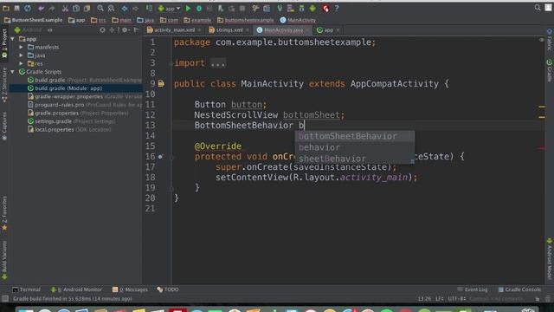Screen dimensions: 554x312
Task: Open the app run configuration dropdown
Action: 169,8
